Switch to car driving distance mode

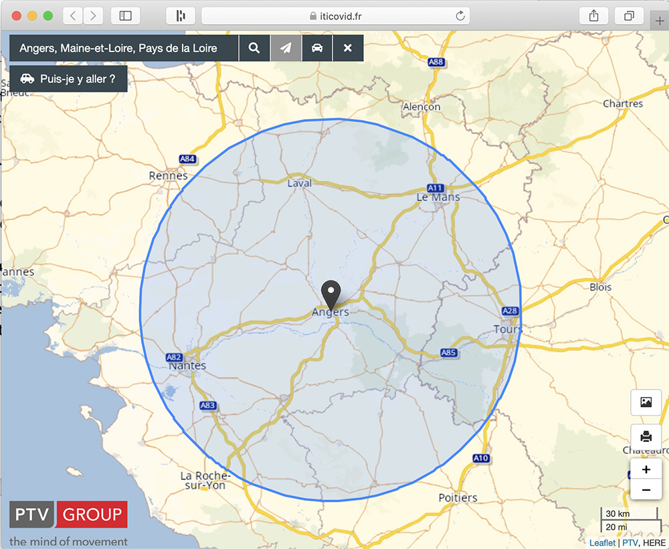point(317,48)
